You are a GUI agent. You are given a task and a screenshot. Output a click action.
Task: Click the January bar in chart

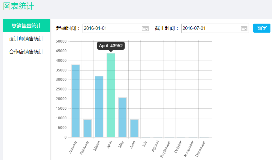(76, 101)
